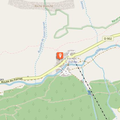Click the Roche Blanche scree area

click(41, 5)
